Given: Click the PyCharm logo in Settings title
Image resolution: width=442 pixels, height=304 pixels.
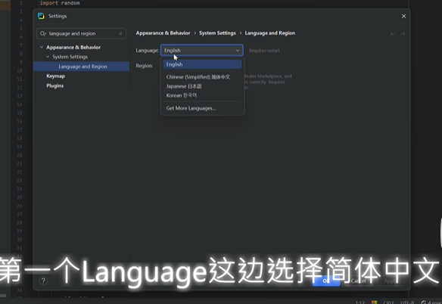Looking at the screenshot, I should tap(41, 16).
